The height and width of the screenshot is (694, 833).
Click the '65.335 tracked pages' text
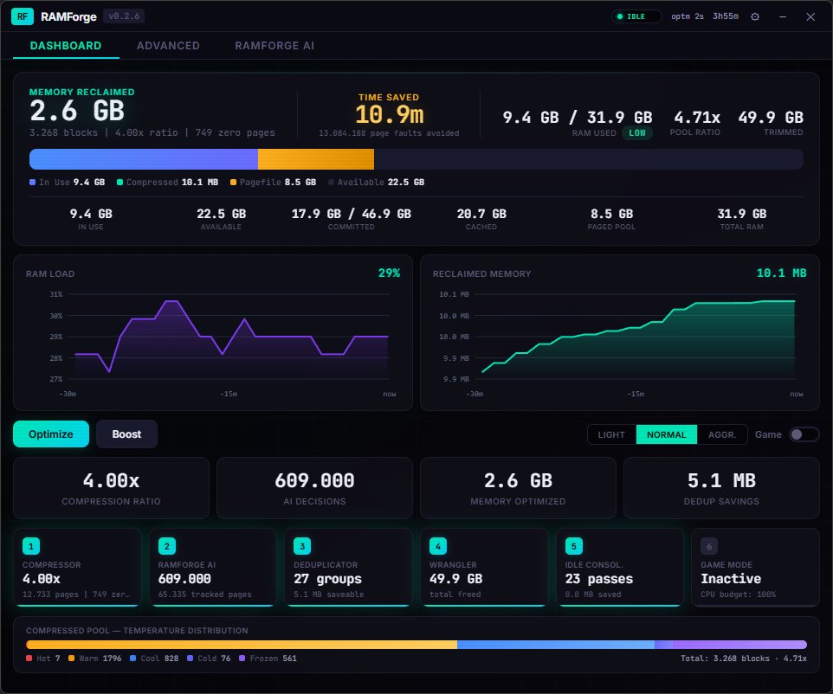pos(204,594)
